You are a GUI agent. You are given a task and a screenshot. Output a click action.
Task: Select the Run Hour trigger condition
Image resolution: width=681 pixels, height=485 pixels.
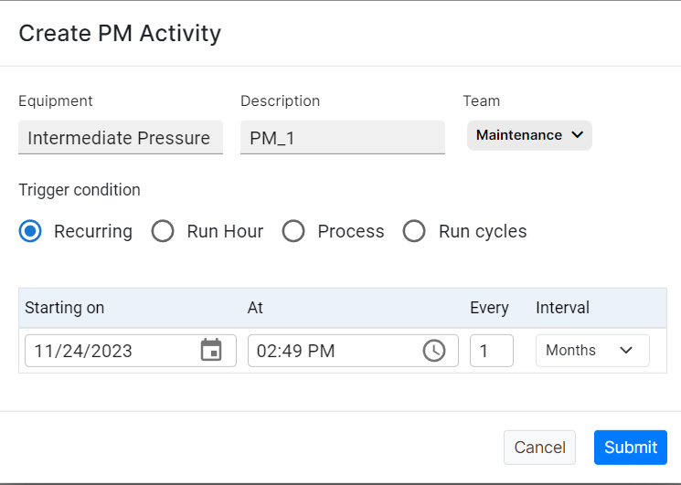tap(163, 231)
